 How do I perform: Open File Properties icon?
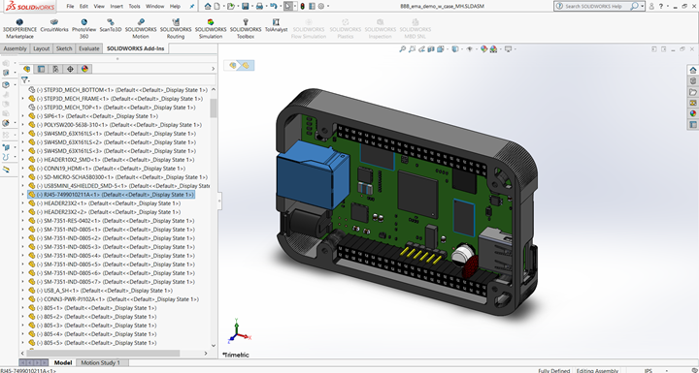tap(312, 6)
